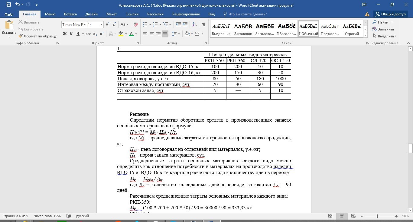Click the word count (Число слов: 1556)
The height and width of the screenshot is (222, 413).
click(47, 216)
